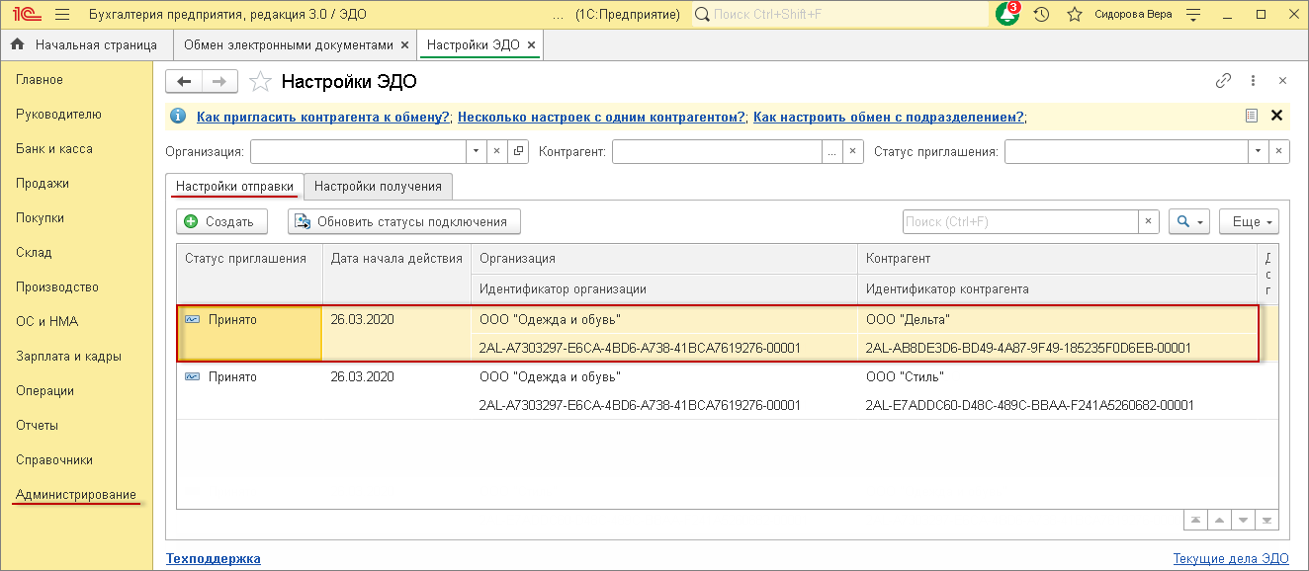Open the main hamburger menu
Viewport: 1309px width, 571px height.
[62, 15]
